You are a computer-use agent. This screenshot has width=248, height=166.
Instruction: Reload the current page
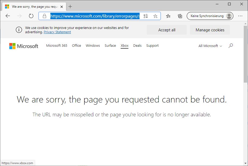click(31, 16)
